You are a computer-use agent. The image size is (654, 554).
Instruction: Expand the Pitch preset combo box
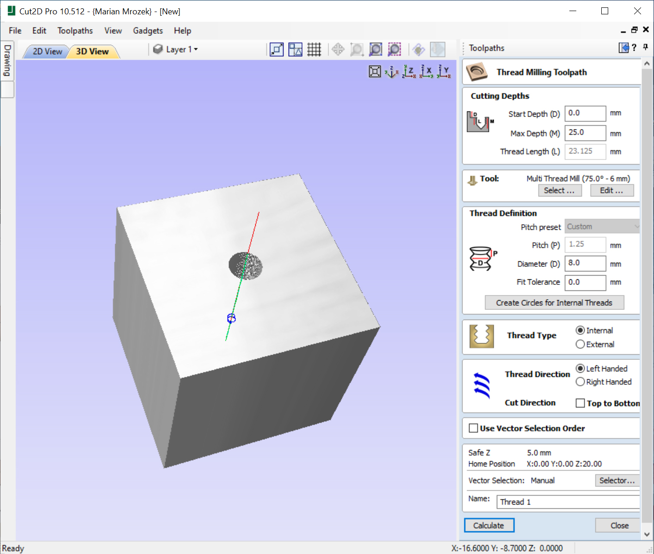tap(602, 227)
